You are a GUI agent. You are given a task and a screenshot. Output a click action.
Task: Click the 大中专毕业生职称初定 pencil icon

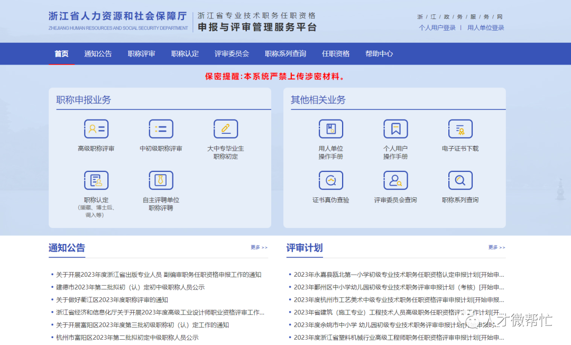[x=226, y=129]
